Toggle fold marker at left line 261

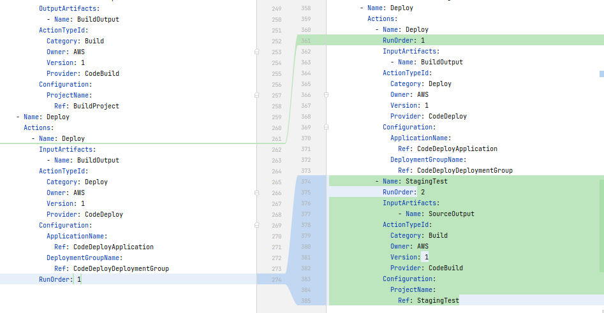point(257,138)
